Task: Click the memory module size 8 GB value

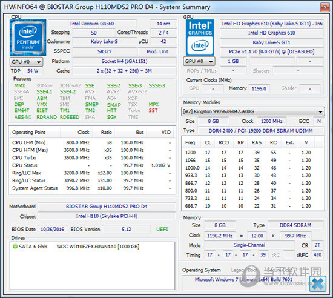Action: point(213,121)
